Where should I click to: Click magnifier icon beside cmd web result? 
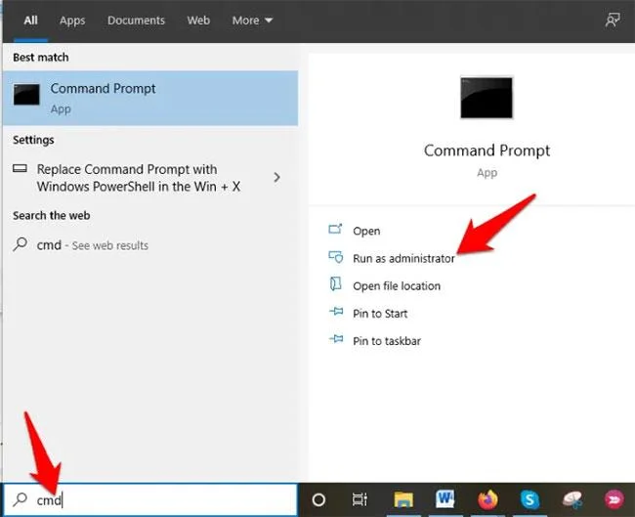tap(21, 244)
